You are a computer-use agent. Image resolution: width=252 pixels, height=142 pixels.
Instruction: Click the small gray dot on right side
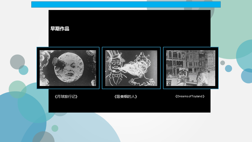click(x=223, y=63)
